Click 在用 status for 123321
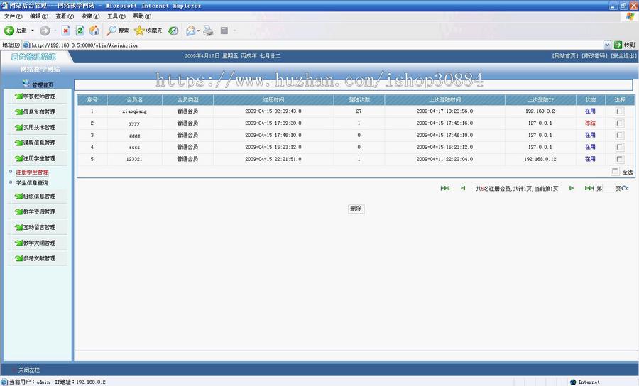The height and width of the screenshot is (386, 639). click(x=590, y=159)
